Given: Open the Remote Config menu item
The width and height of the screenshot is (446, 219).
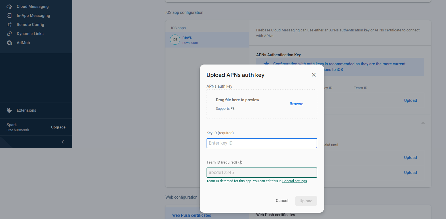Looking at the screenshot, I should coord(30,25).
